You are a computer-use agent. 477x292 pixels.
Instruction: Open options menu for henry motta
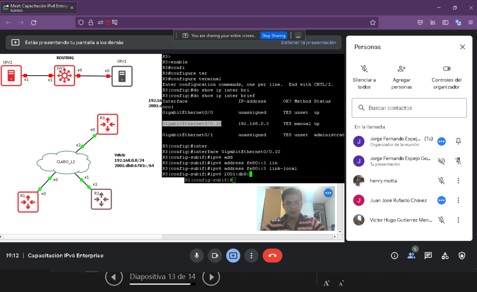[458, 180]
